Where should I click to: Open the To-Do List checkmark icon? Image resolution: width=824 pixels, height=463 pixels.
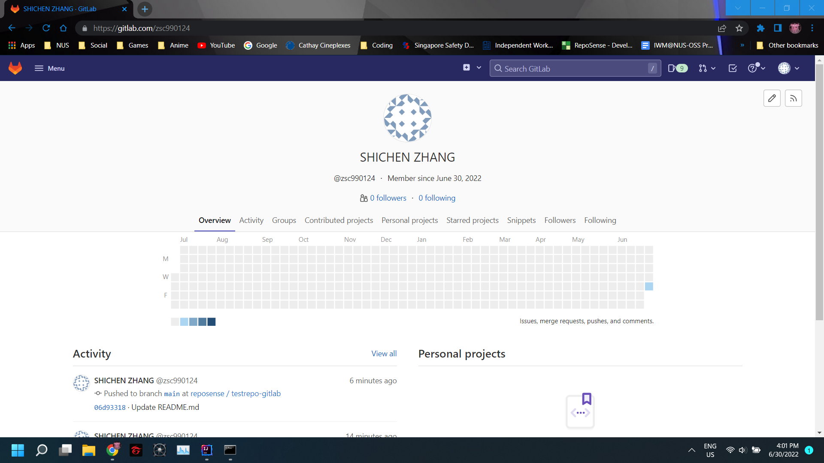coord(733,68)
